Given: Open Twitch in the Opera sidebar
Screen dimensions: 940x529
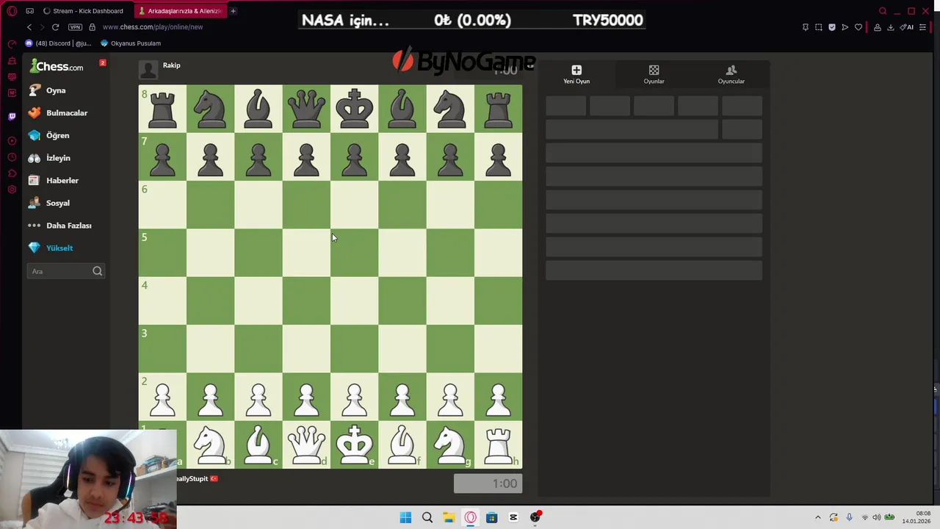Looking at the screenshot, I should pos(12,116).
